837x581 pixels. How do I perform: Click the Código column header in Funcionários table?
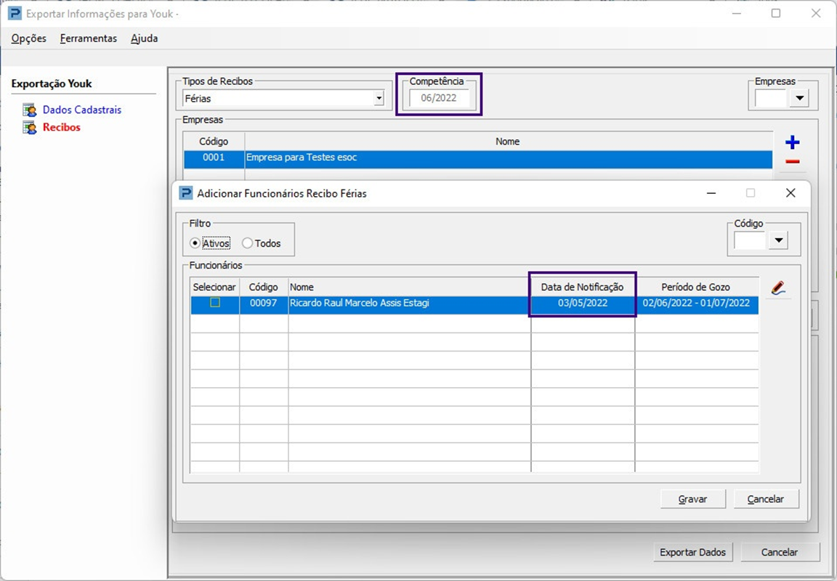point(263,287)
